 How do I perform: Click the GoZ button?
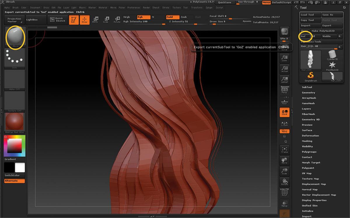click(305, 36)
